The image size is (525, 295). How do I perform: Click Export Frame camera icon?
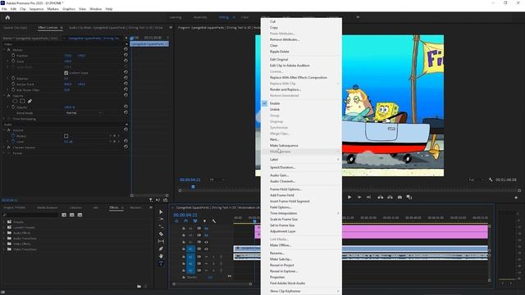point(399,197)
